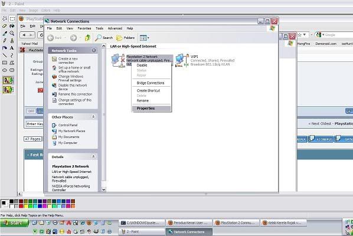This screenshot has height=236, width=353.
Task: Choose the Polygon shape tool
Action: [12, 63]
